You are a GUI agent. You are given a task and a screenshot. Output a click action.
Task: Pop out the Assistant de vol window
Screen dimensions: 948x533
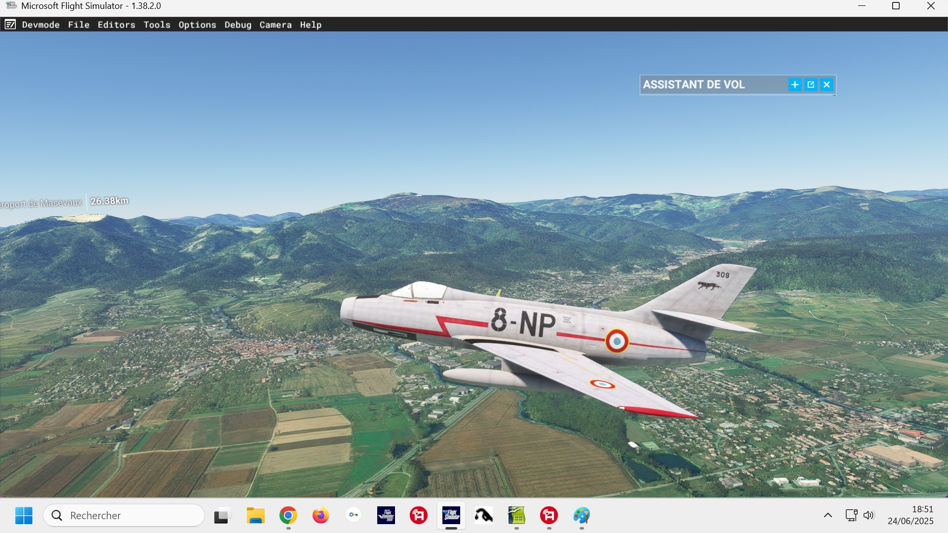811,85
